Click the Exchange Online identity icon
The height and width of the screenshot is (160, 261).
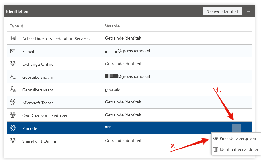(13, 64)
